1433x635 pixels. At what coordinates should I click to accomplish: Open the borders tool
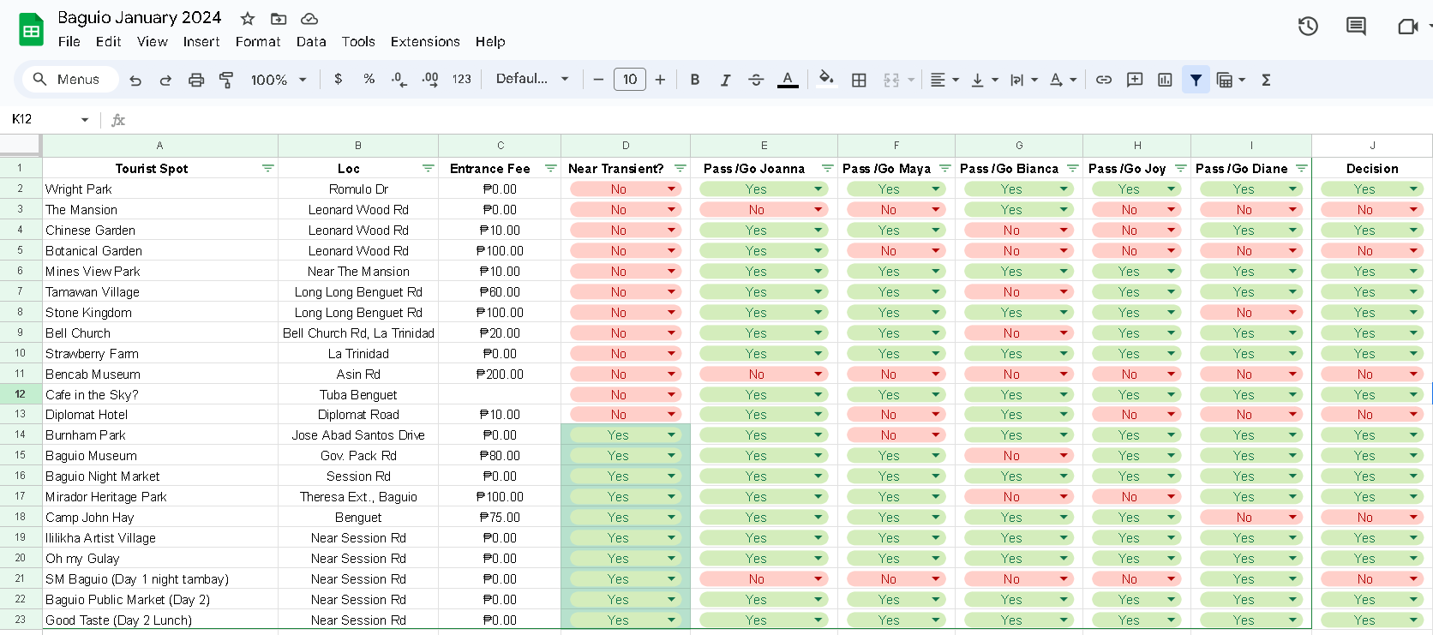[859, 80]
